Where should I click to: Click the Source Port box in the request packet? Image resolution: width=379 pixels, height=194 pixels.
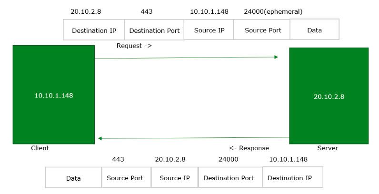coord(263,30)
